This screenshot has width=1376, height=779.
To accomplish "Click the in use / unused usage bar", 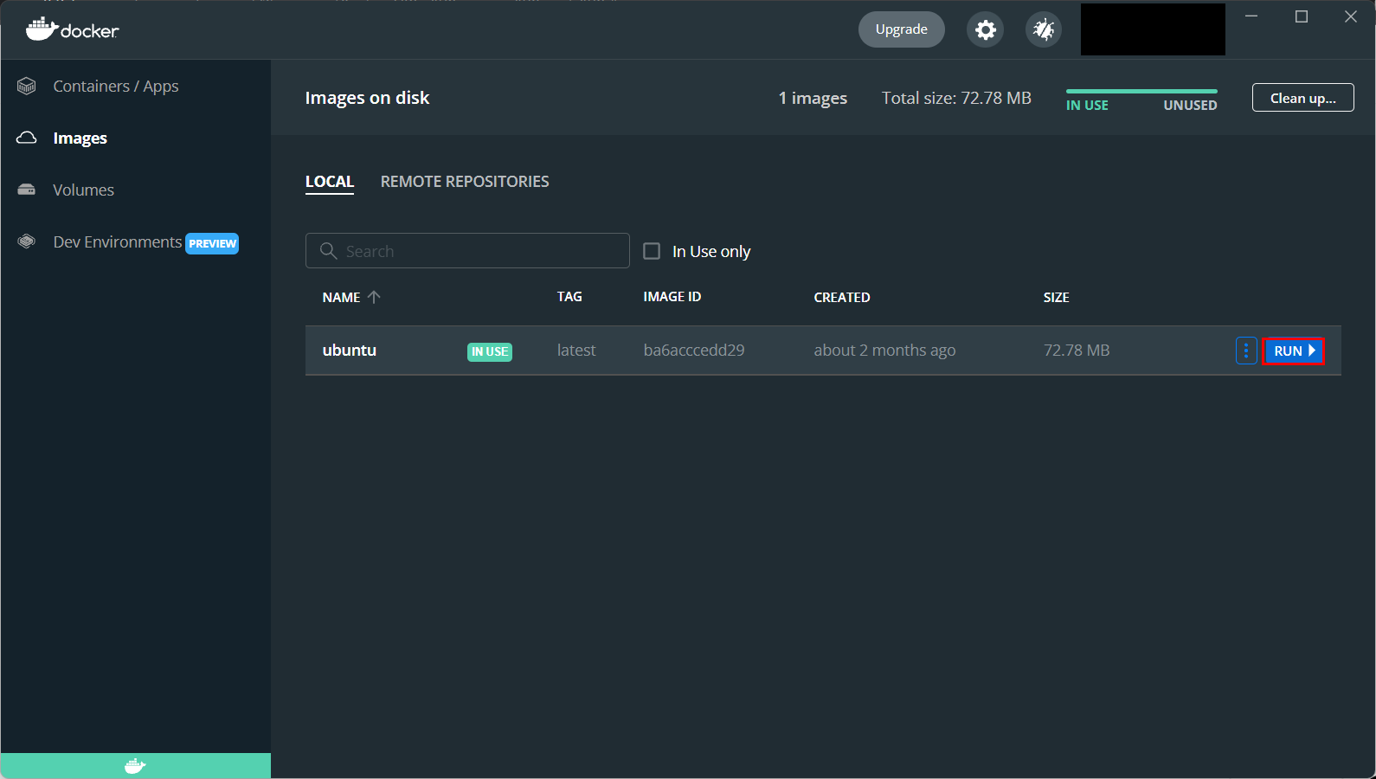I will click(x=1141, y=91).
